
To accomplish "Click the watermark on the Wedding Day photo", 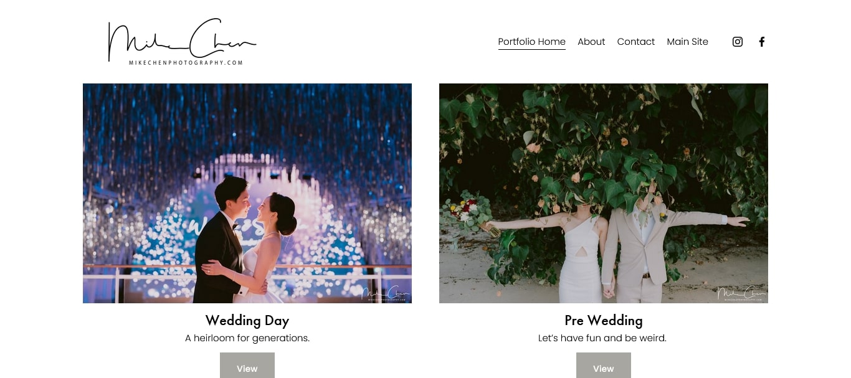I will click(386, 293).
